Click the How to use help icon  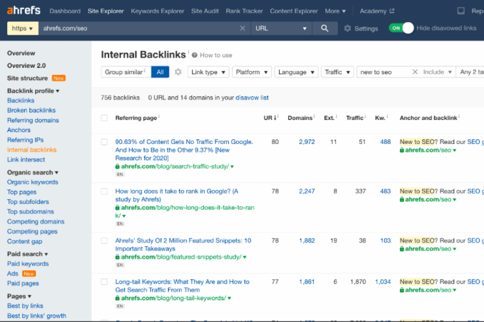(194, 55)
